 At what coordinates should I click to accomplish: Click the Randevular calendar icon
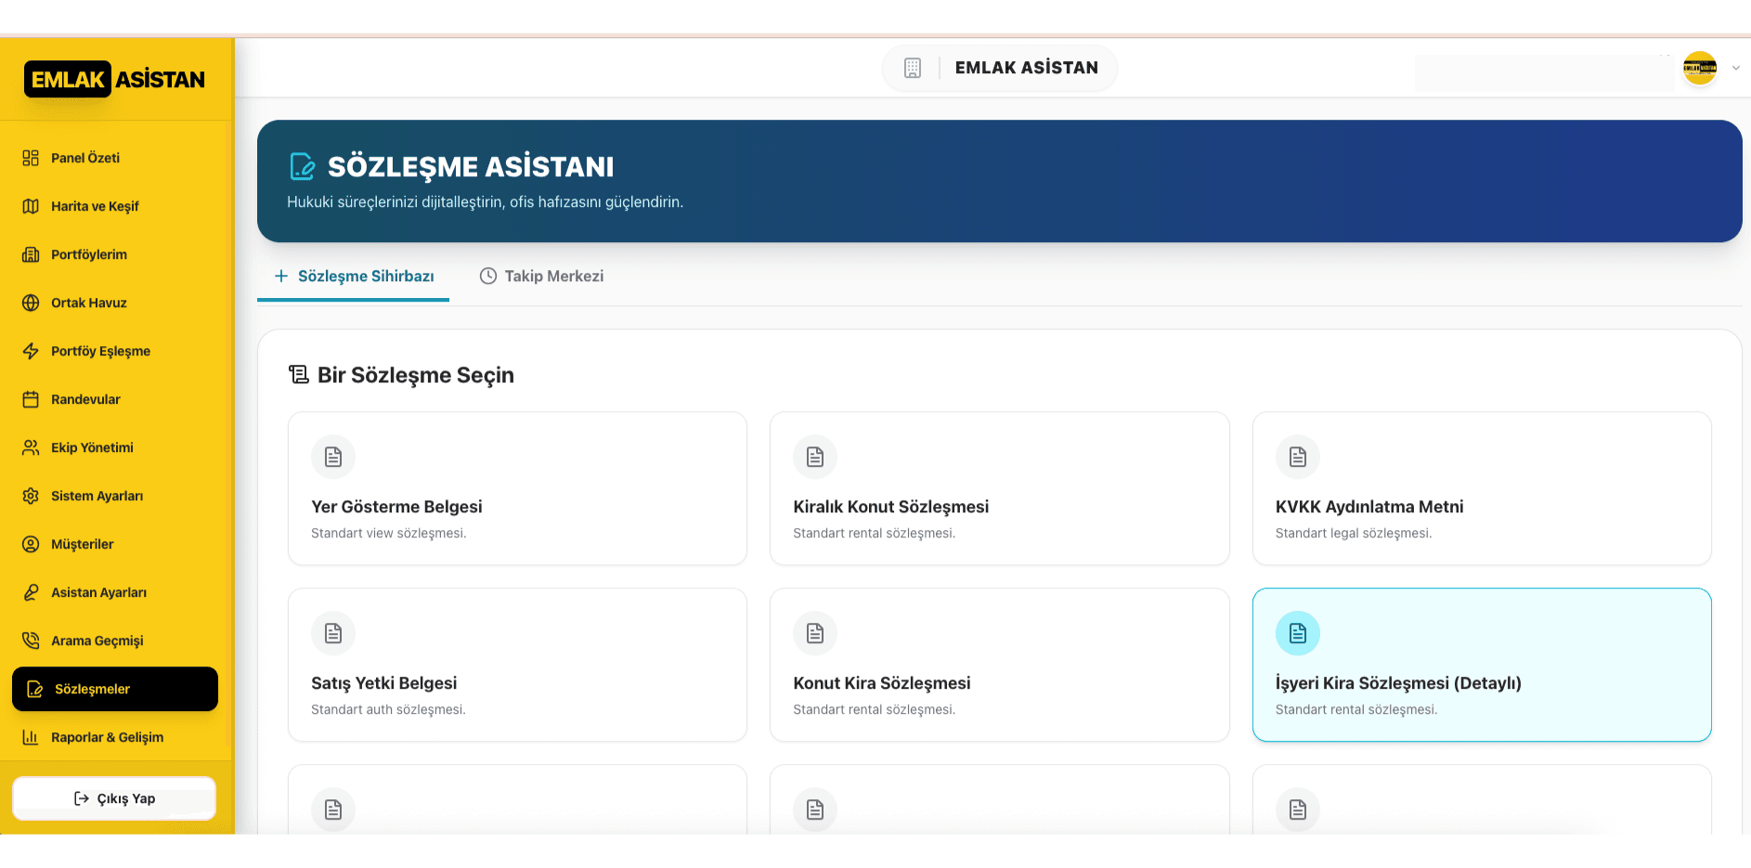(x=31, y=399)
